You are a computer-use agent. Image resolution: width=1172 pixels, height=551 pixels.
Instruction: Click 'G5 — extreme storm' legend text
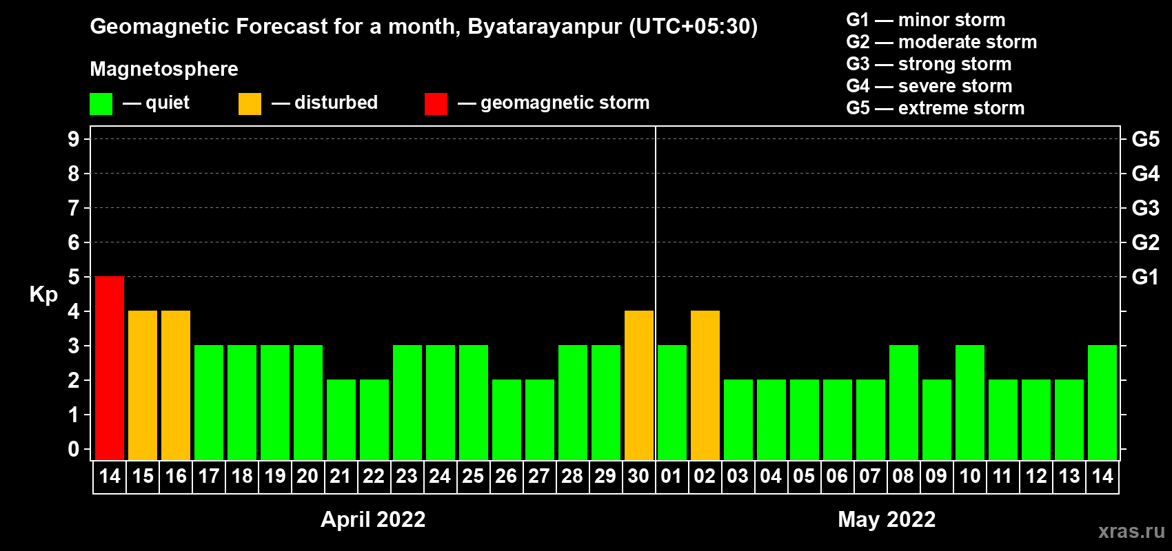click(x=936, y=108)
